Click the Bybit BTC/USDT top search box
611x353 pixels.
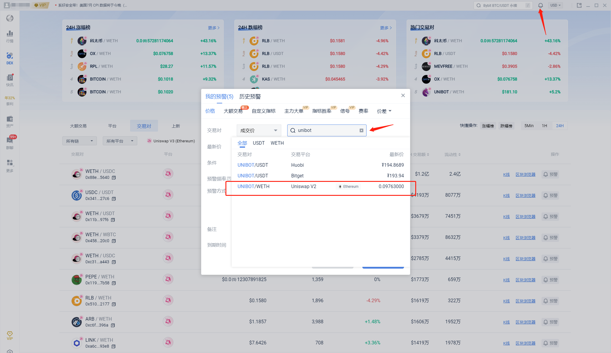coord(503,5)
